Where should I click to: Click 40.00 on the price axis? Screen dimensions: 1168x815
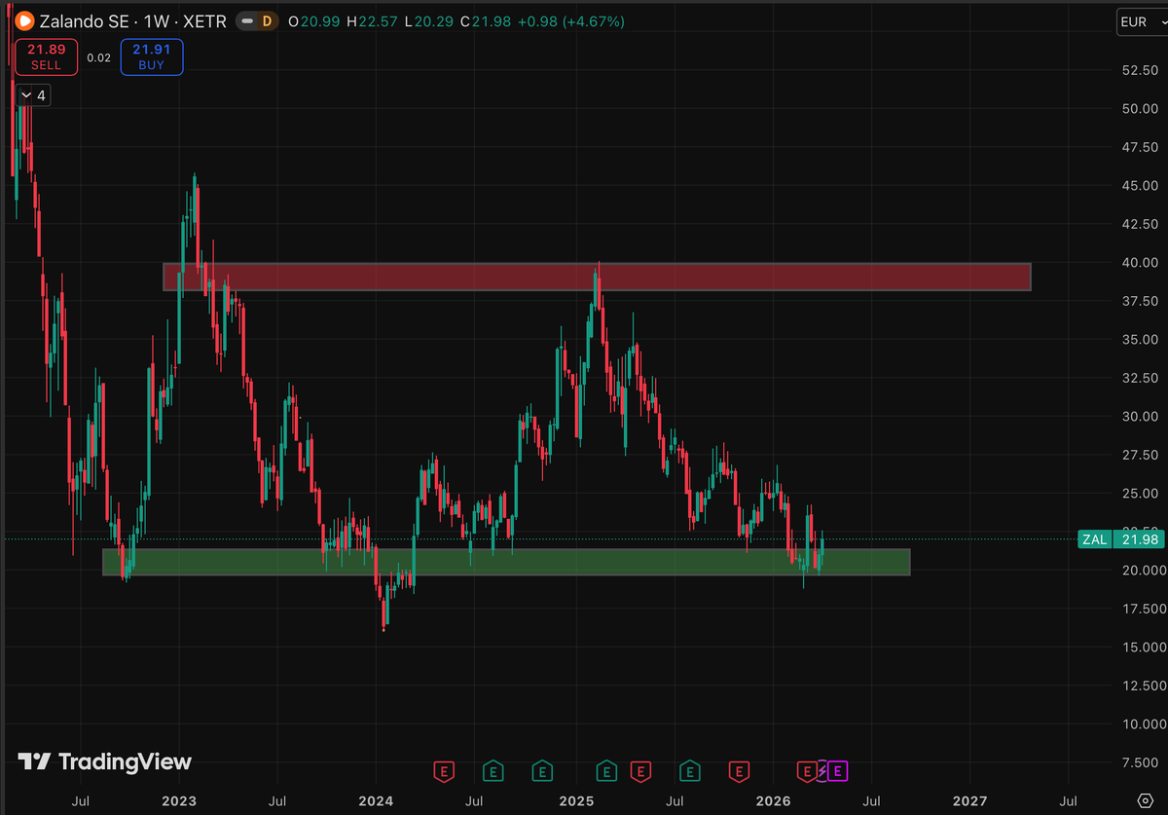click(x=1140, y=262)
